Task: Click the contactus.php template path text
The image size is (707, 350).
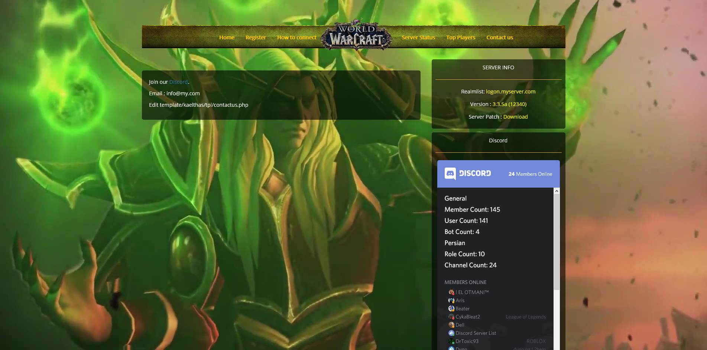Action: [x=198, y=105]
